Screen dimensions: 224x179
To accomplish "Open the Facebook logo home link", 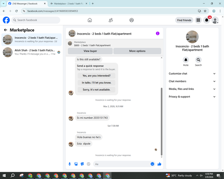I will click(x=6, y=20).
